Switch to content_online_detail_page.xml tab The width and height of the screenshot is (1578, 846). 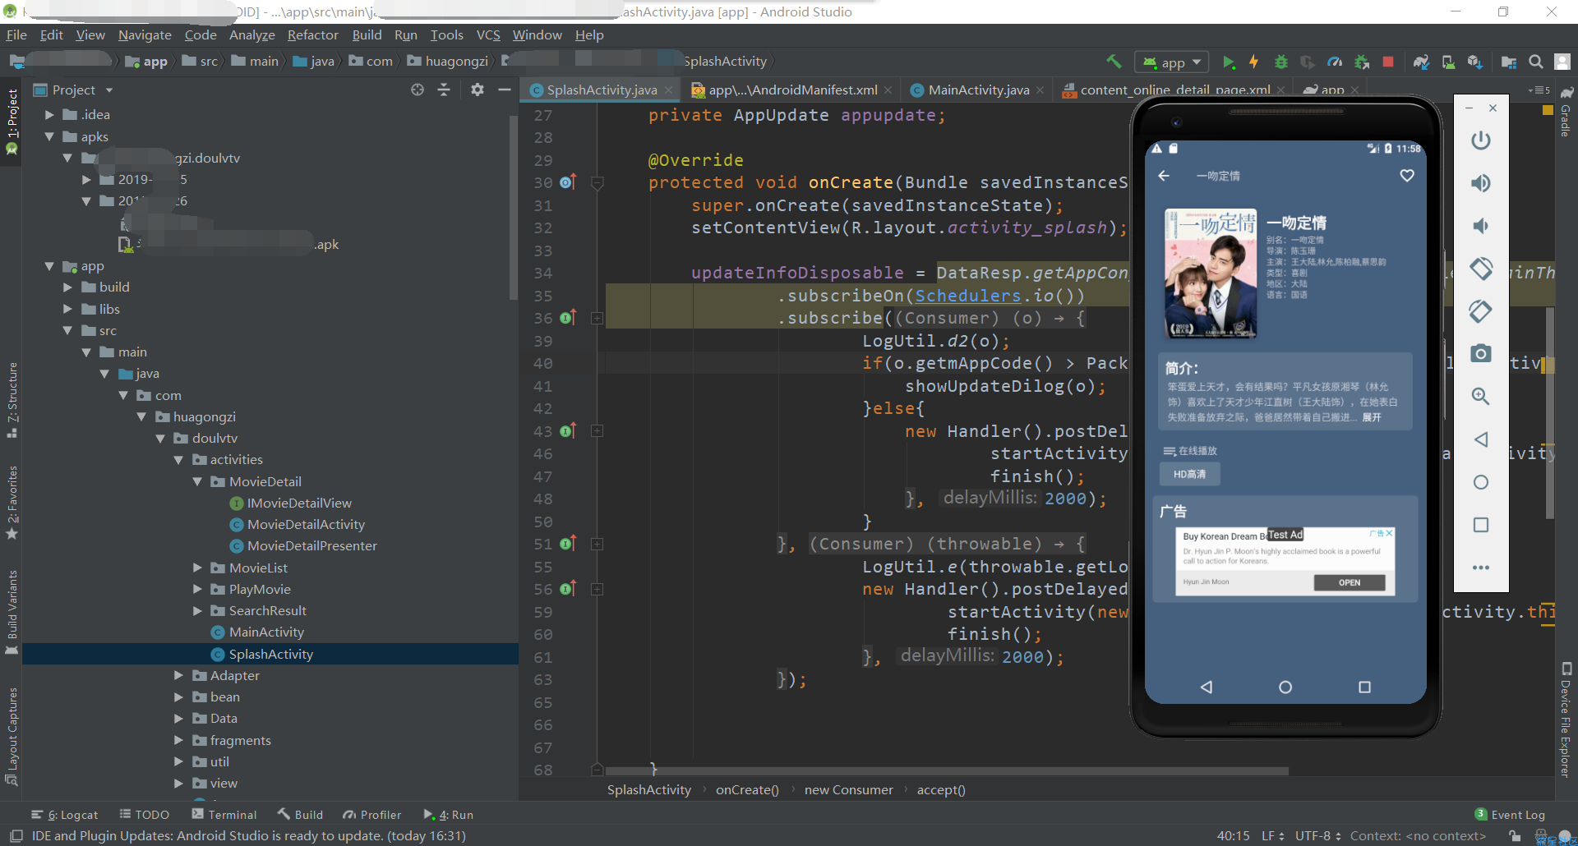click(1174, 90)
